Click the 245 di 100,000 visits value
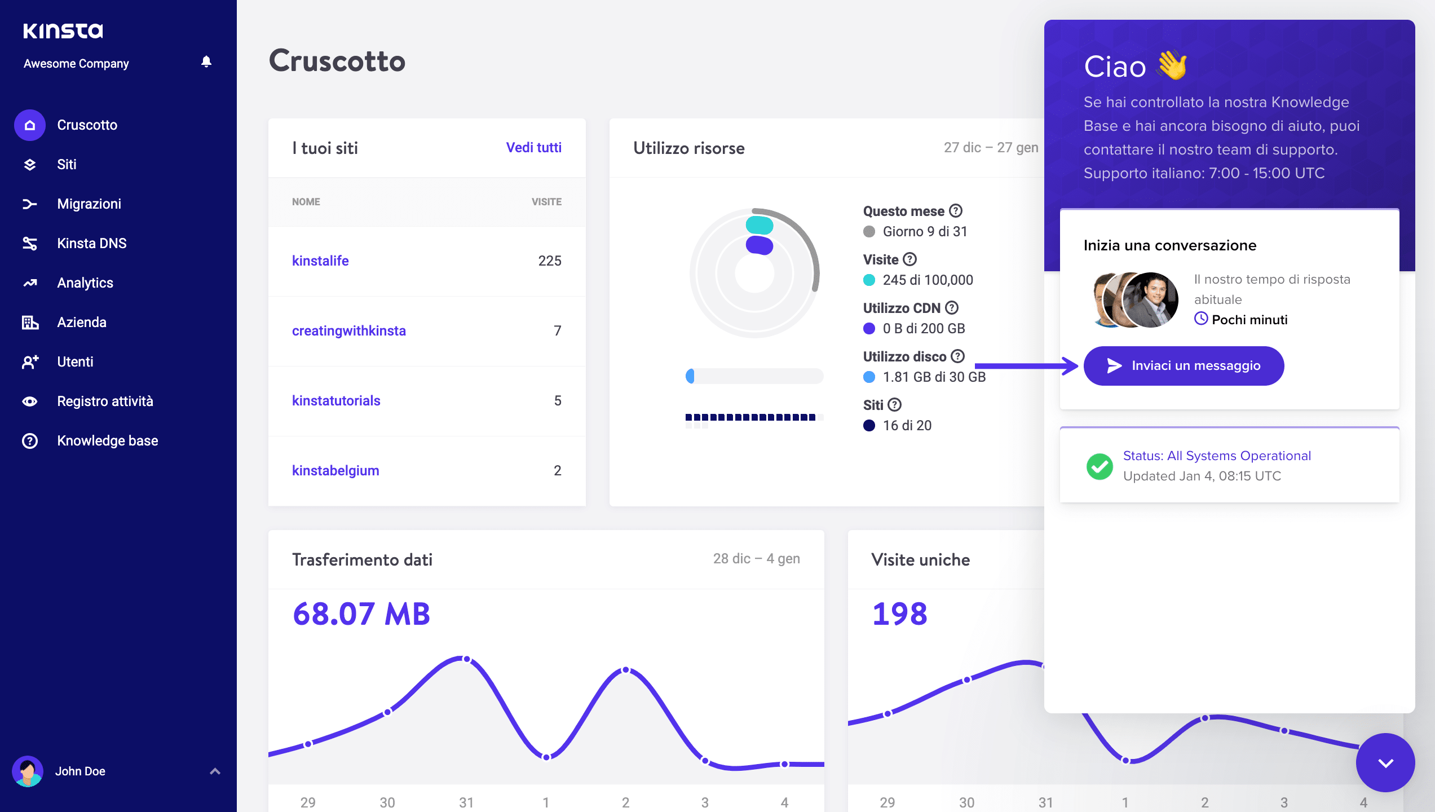 [x=928, y=280]
